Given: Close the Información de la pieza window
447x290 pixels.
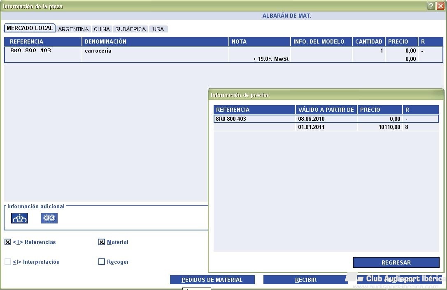Looking at the screenshot, I should tap(440, 6).
